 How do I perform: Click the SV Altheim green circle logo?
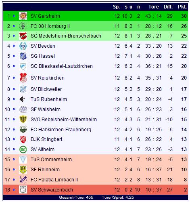(23, 149)
